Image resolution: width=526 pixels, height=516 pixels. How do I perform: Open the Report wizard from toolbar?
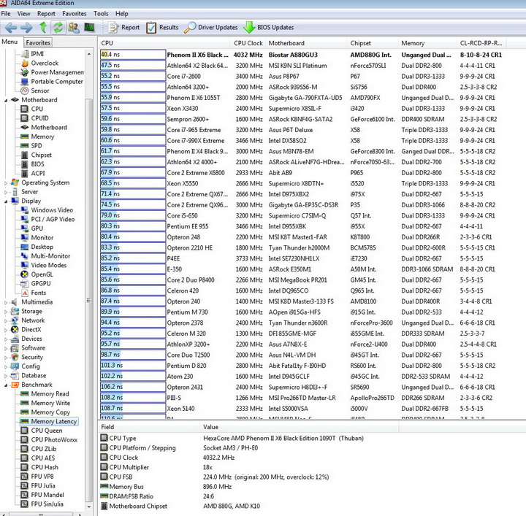pyautogui.click(x=123, y=28)
